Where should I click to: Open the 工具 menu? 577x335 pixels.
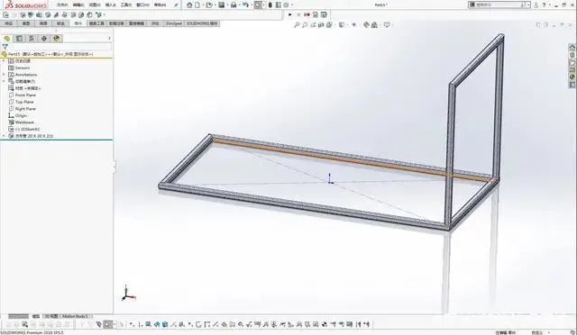coord(126,5)
